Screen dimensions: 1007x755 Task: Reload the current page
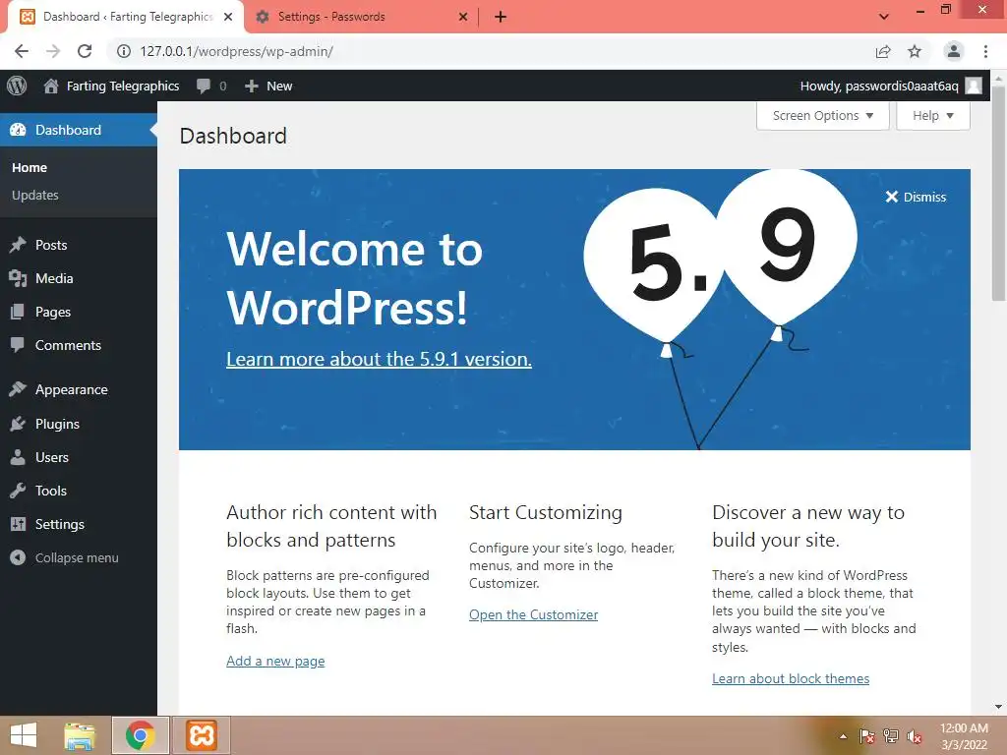[85, 51]
